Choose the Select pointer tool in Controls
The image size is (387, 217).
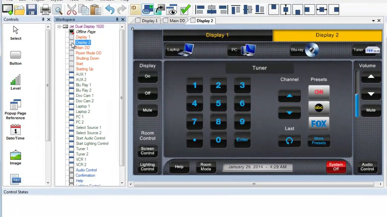click(x=16, y=33)
